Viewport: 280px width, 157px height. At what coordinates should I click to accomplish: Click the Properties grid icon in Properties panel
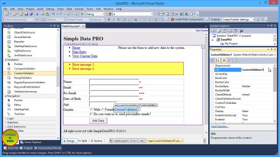224,61
